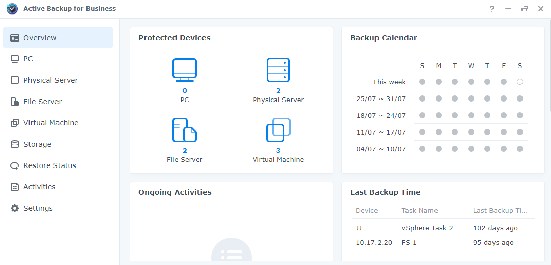Open the Physical Server section label

(50, 80)
